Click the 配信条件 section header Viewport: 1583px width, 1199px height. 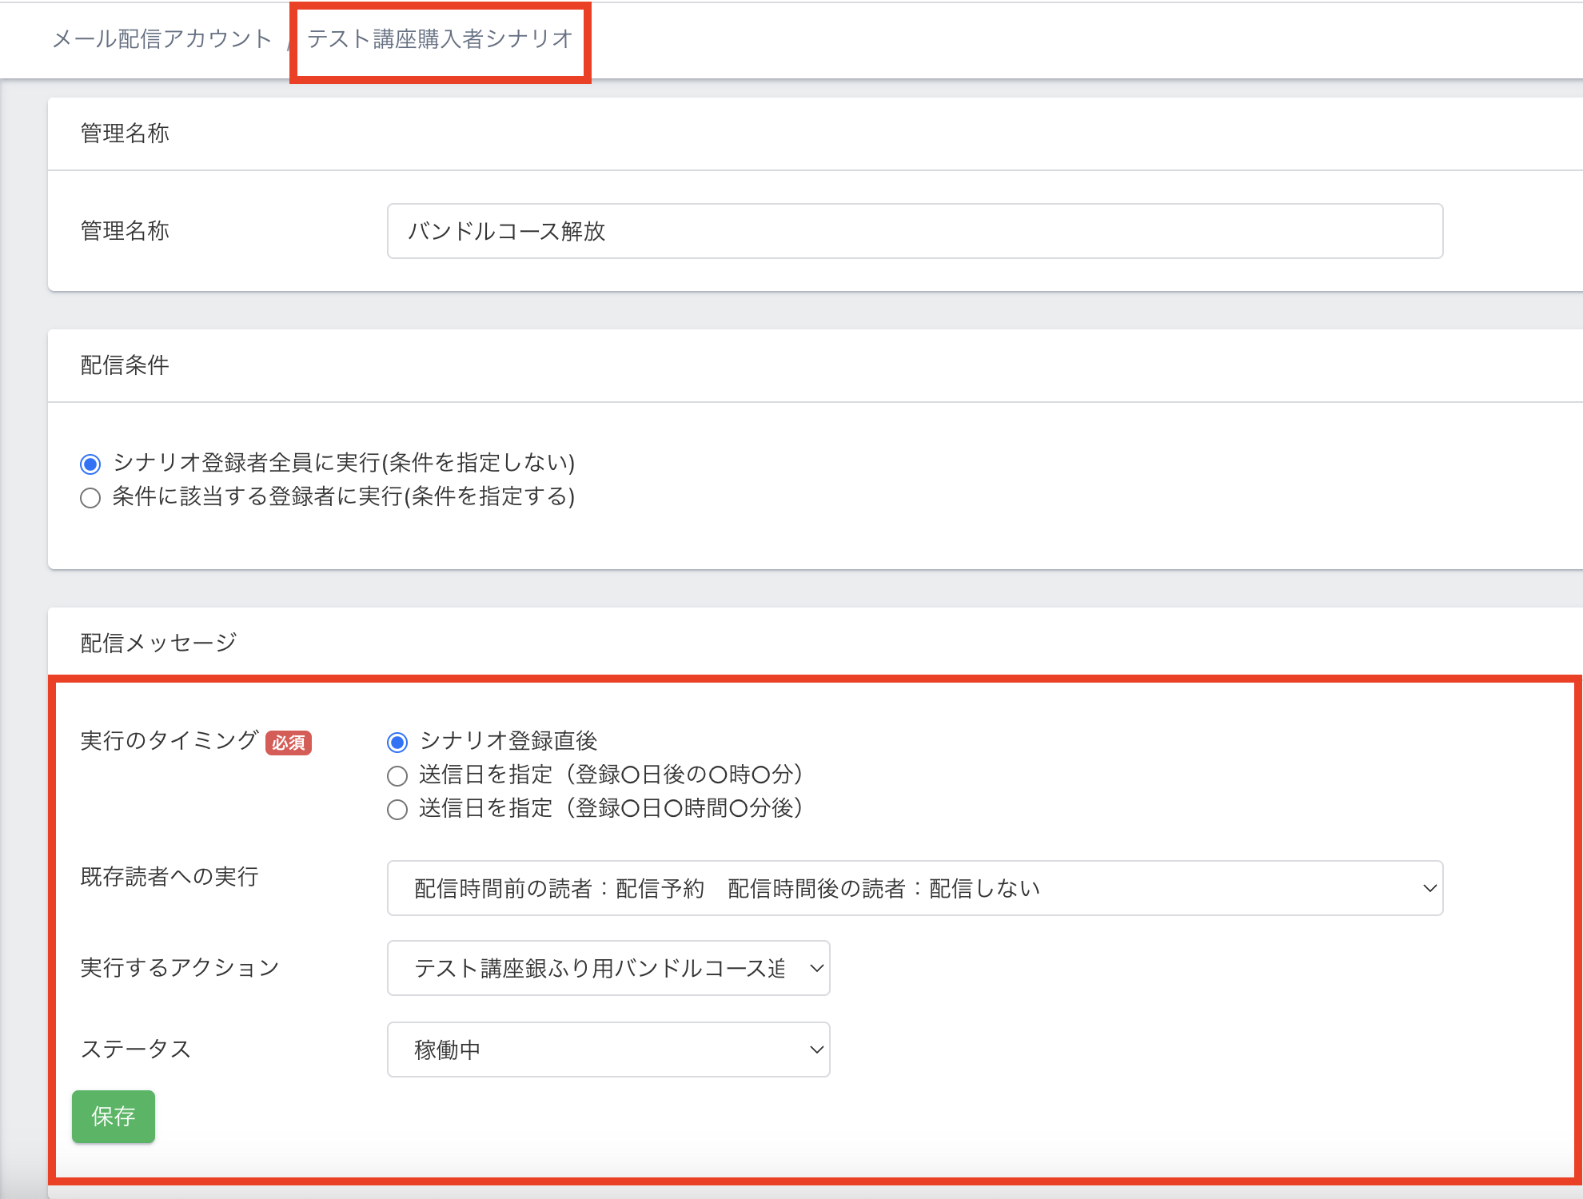pyautogui.click(x=125, y=365)
